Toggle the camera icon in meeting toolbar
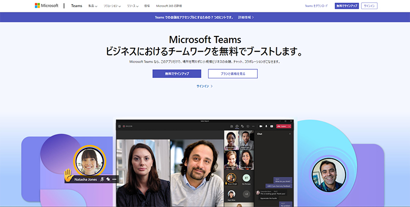410x207 pixels. [261, 126]
